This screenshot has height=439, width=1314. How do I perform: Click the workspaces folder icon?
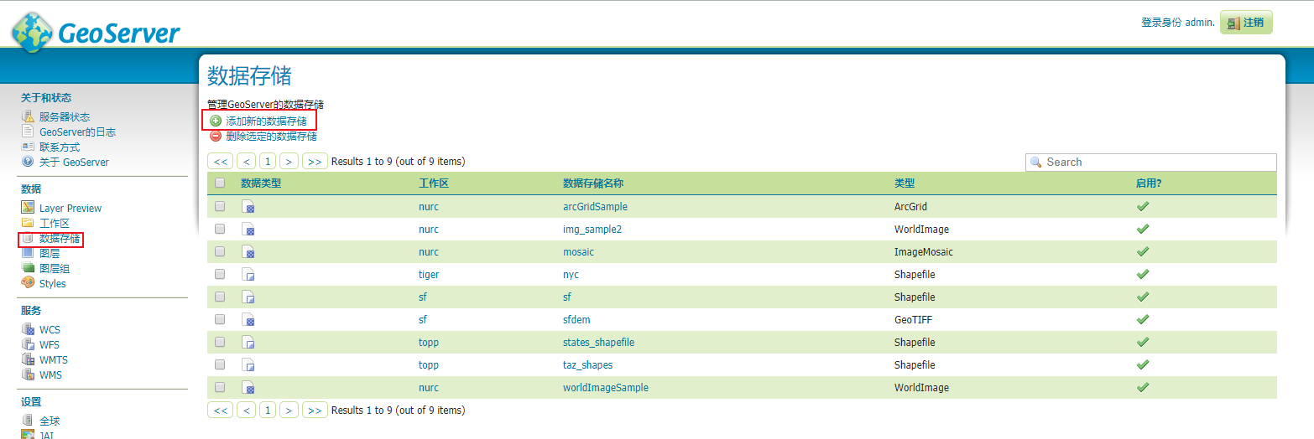(28, 223)
